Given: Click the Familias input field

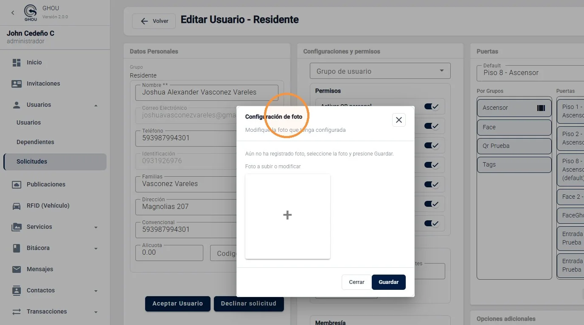Looking at the screenshot, I should click(186, 184).
